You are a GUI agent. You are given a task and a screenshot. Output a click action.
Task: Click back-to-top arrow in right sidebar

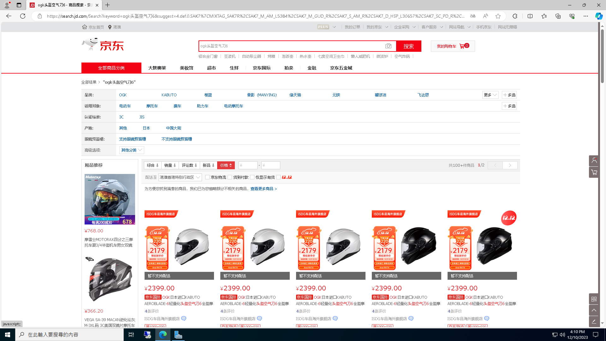[594, 310]
